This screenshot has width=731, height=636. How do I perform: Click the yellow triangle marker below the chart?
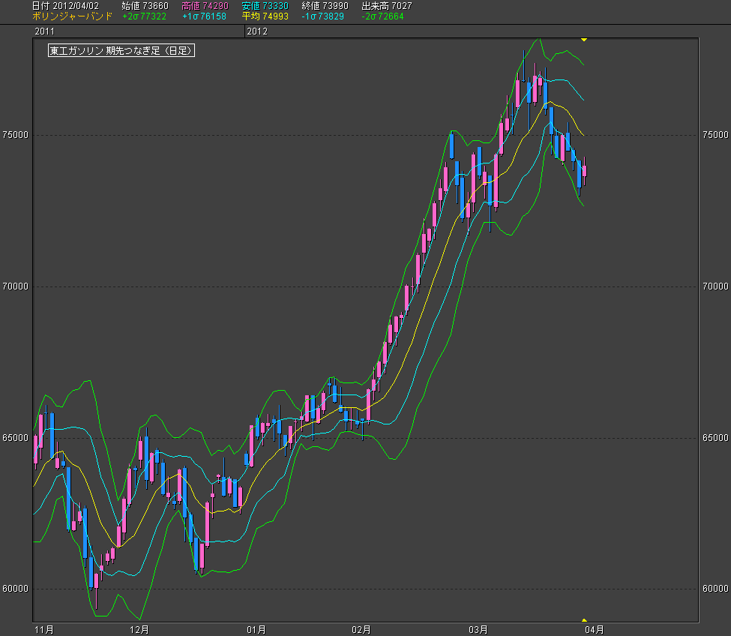click(584, 620)
